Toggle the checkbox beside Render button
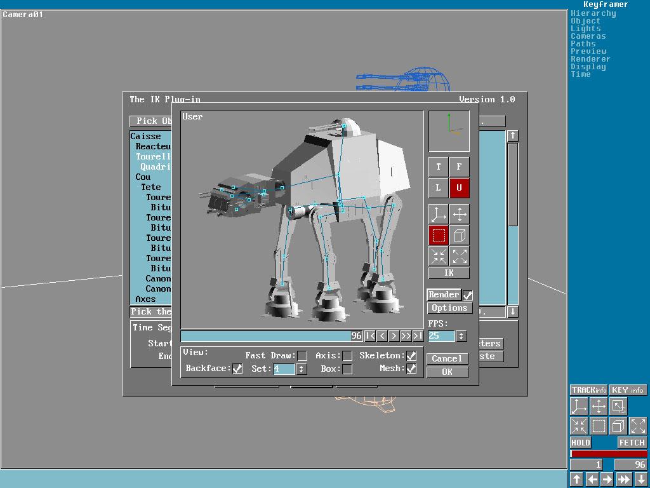This screenshot has width=650, height=488. click(x=468, y=295)
